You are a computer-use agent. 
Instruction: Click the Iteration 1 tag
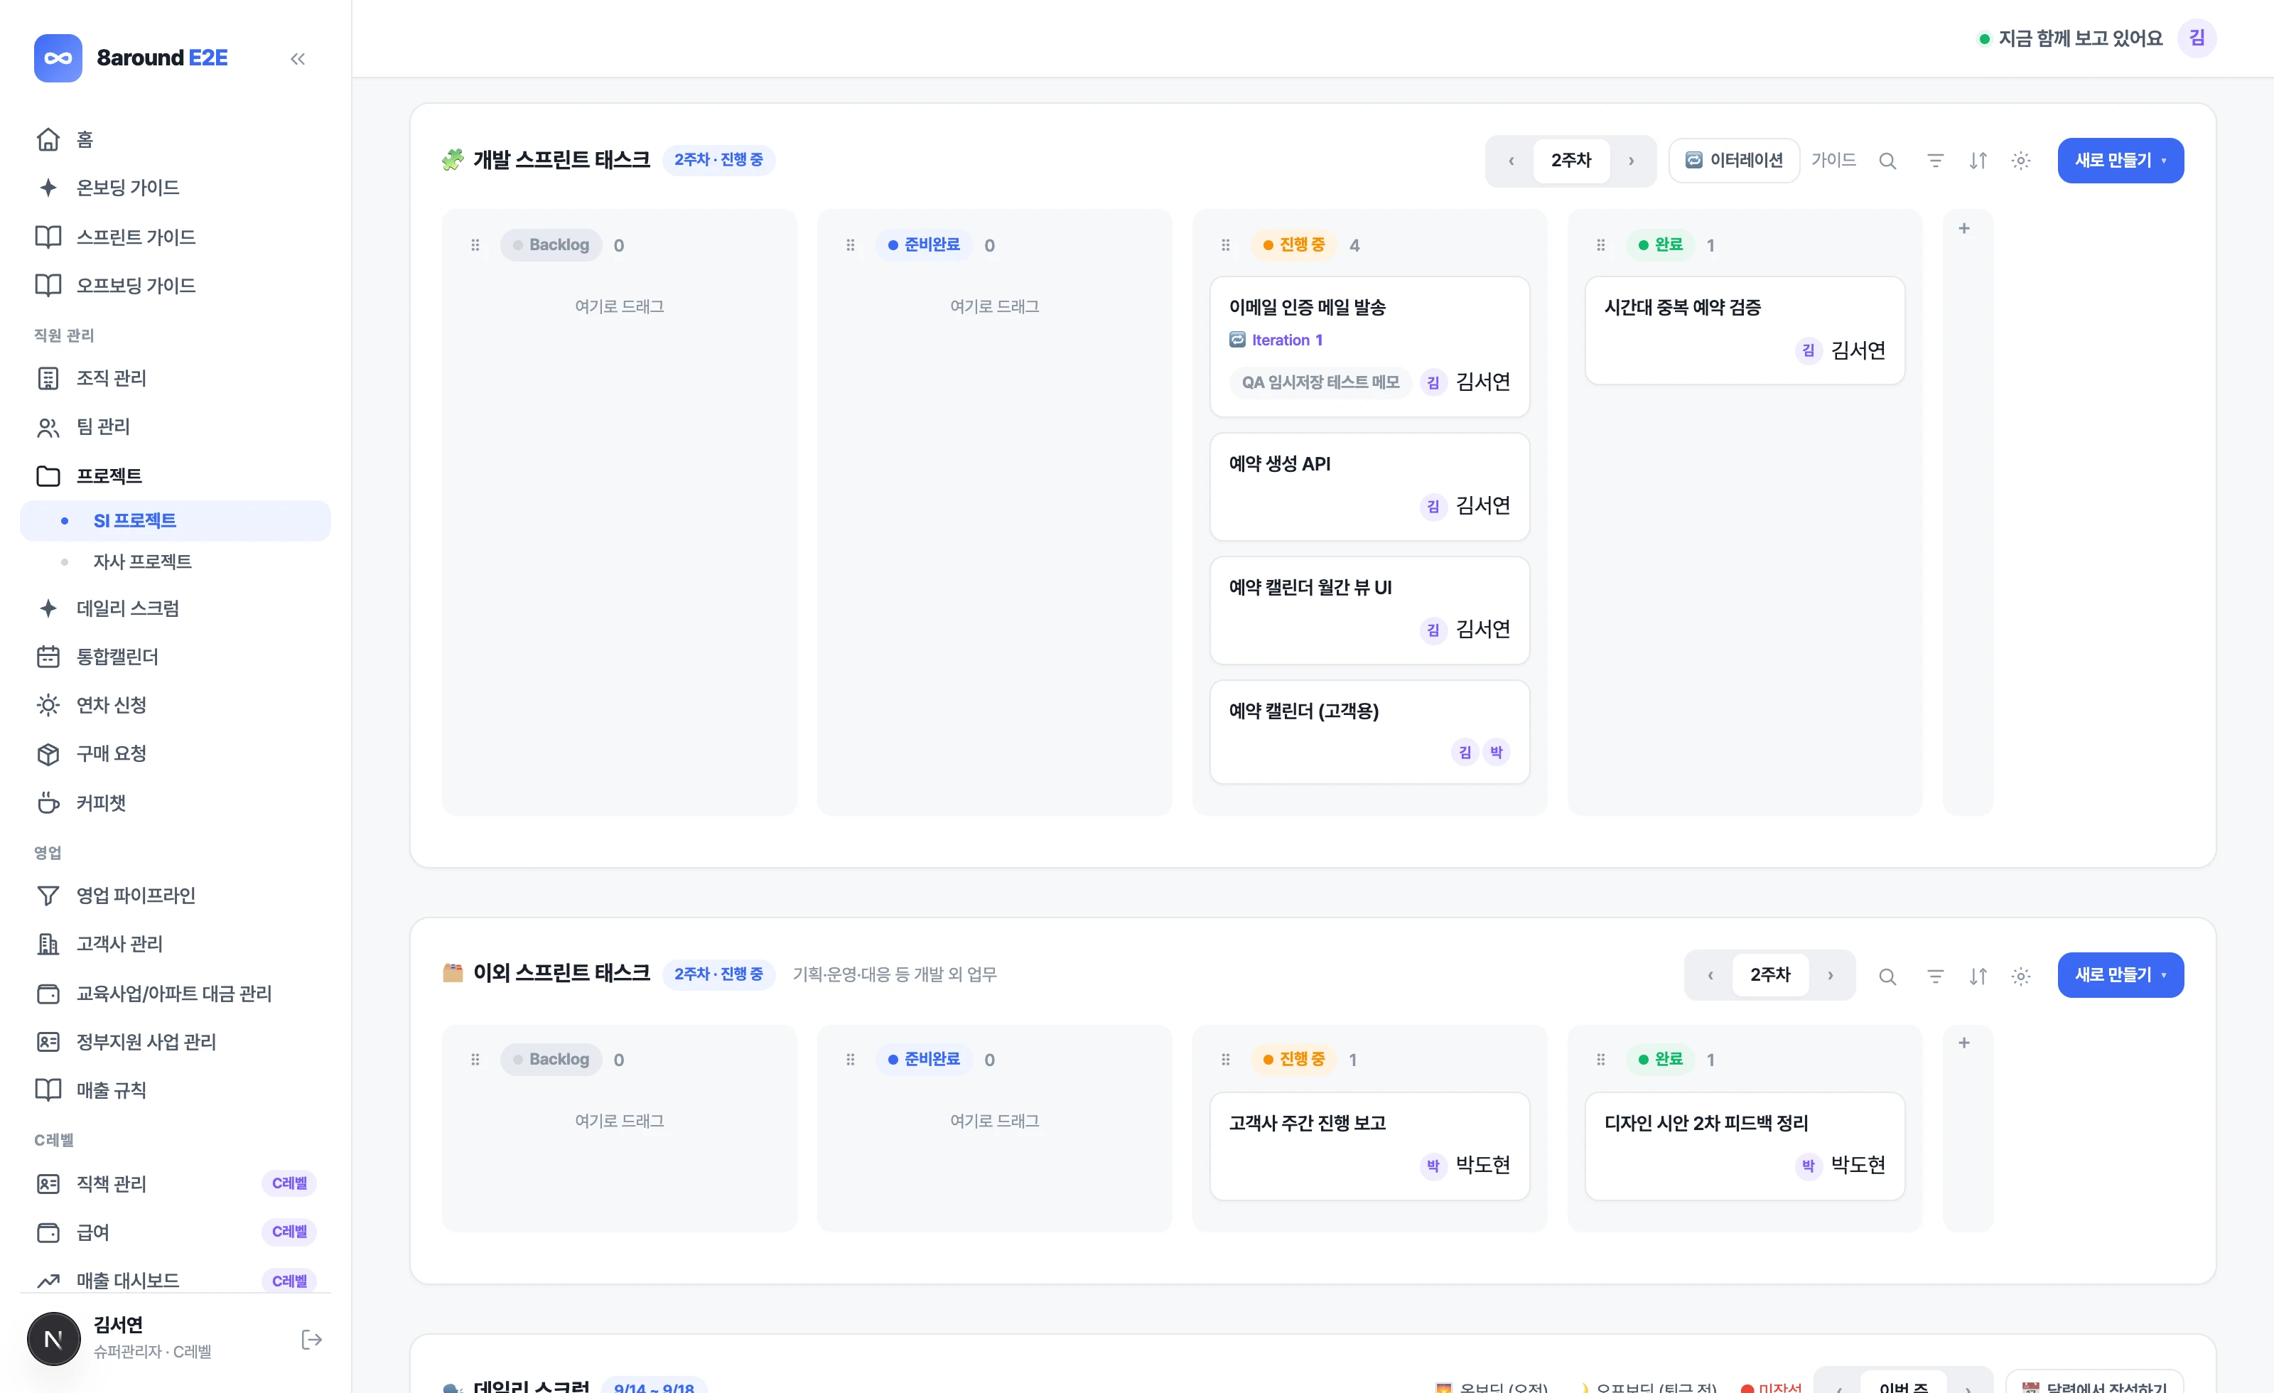(x=1276, y=340)
